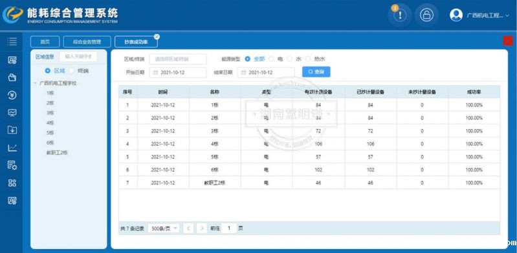
Task: Expand the user account dropdown arrow
Action: pyautogui.click(x=507, y=15)
